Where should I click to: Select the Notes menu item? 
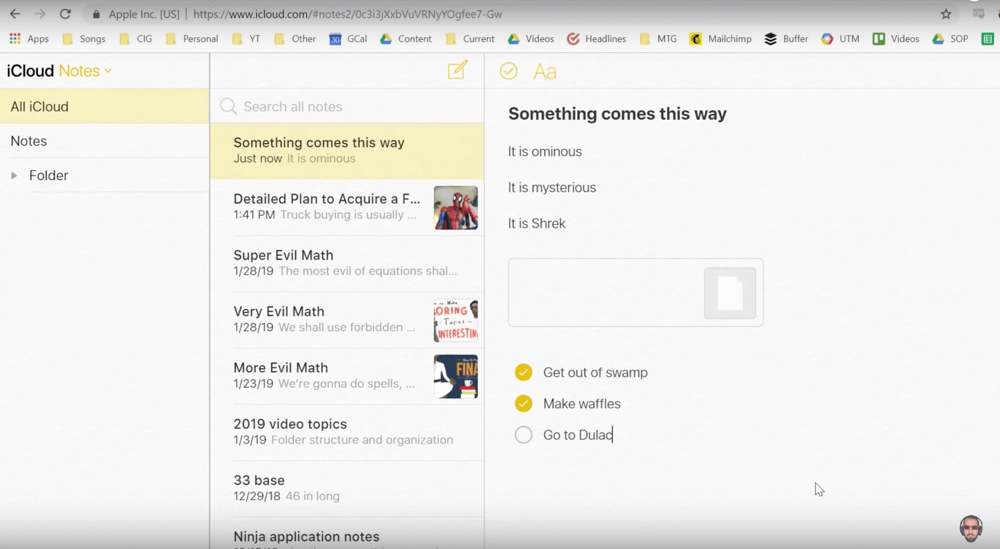pos(29,140)
